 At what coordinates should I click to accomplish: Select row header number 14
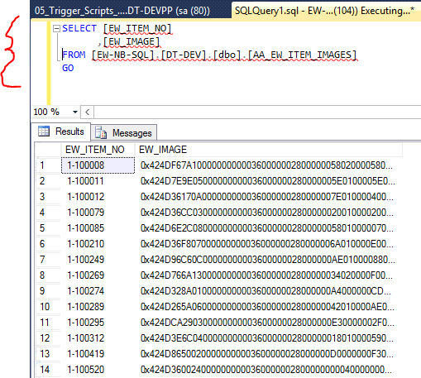pos(48,370)
